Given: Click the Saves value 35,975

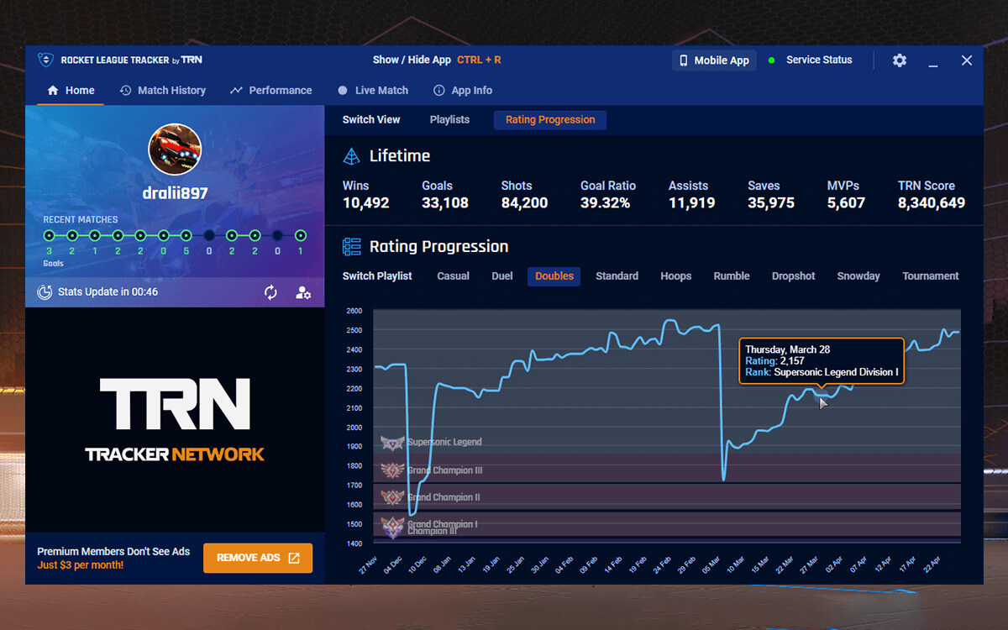Looking at the screenshot, I should pyautogui.click(x=771, y=202).
